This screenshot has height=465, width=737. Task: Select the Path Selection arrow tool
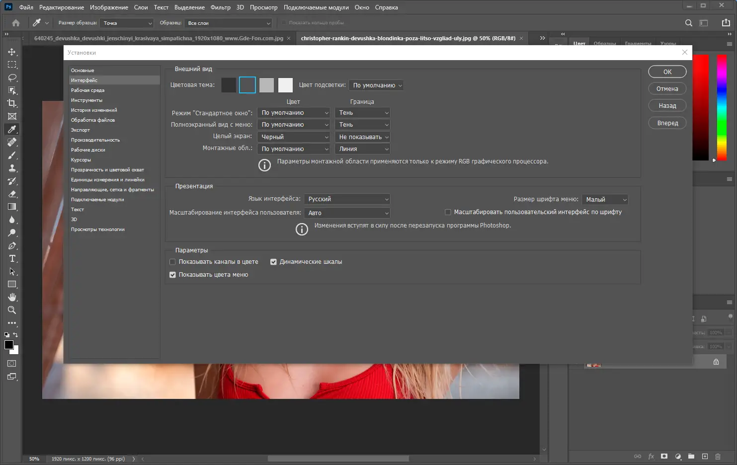[x=12, y=271]
